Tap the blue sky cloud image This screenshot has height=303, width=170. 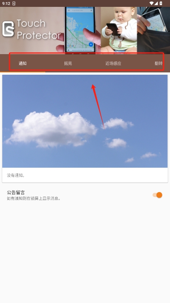[x=85, y=121]
